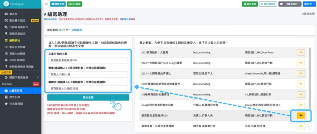Click the lightbulb icon beside 進階行銷設定
The width and height of the screenshot is (317, 134).
point(6,34)
